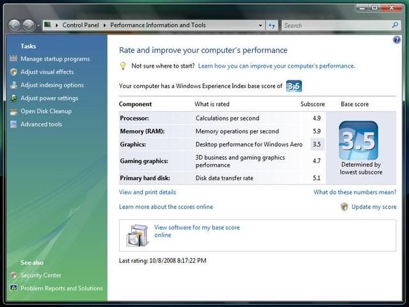The height and width of the screenshot is (307, 409).
Task: Click the highlighted Graphics subscore 3.5
Action: (x=317, y=144)
